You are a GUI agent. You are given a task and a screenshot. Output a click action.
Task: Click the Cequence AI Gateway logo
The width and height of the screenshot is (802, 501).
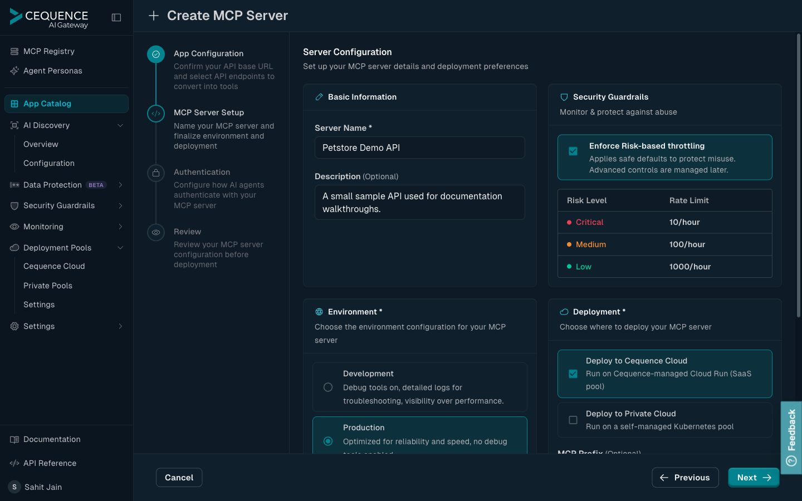49,18
